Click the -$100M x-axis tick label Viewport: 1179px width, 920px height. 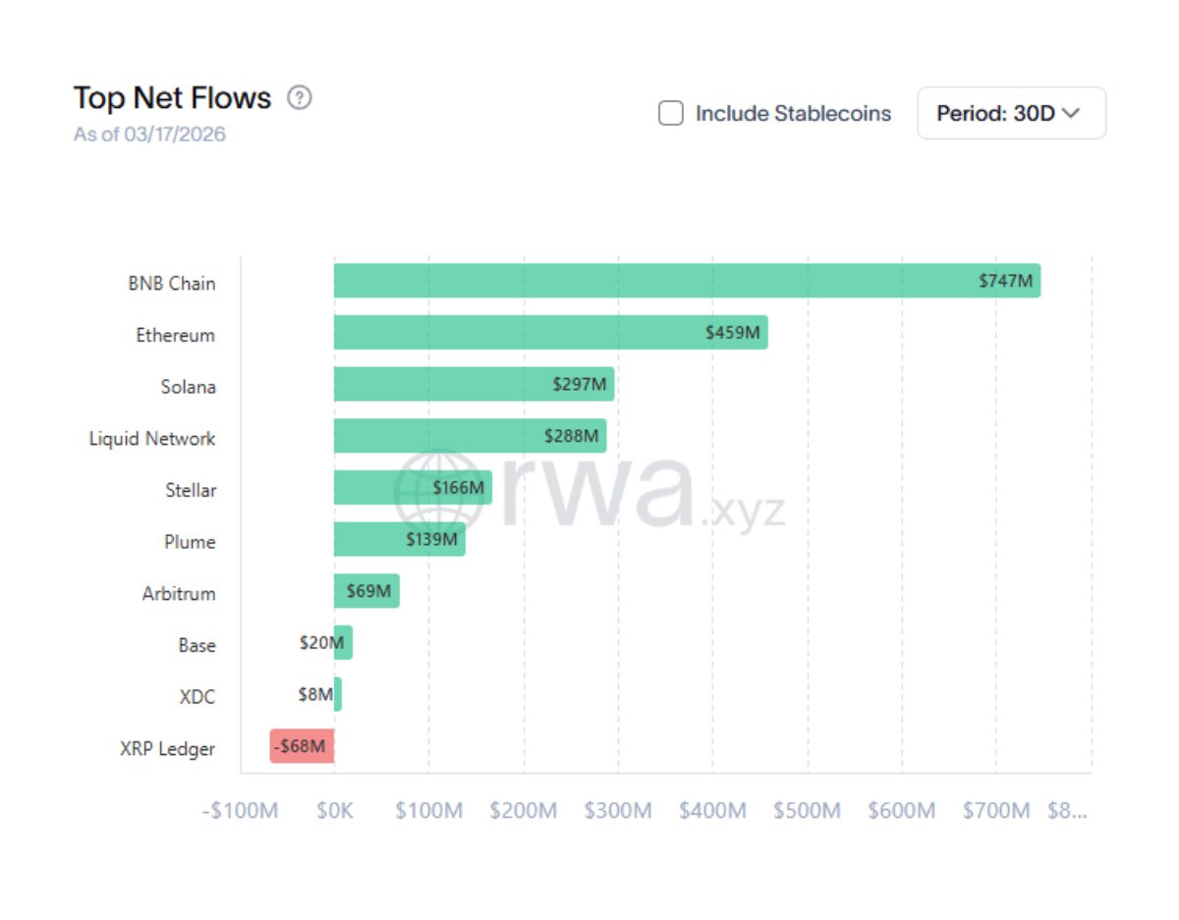click(x=241, y=811)
